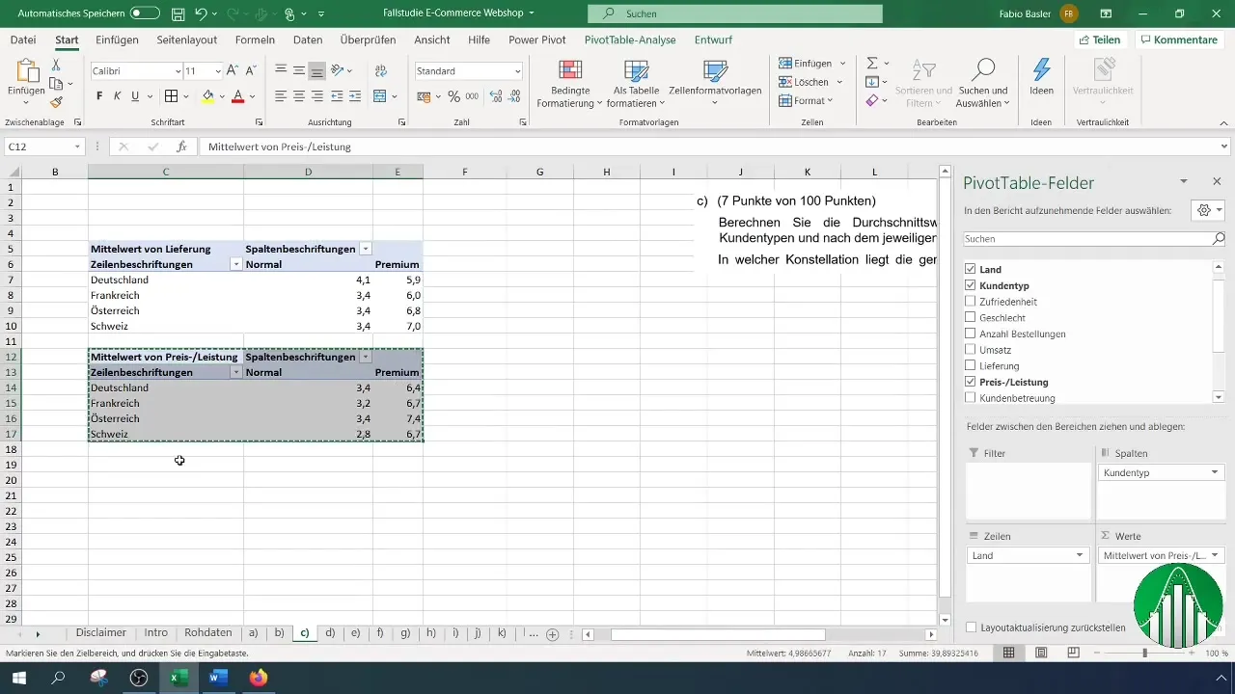
Task: Open Excel from the Windows taskbar
Action: (178, 678)
